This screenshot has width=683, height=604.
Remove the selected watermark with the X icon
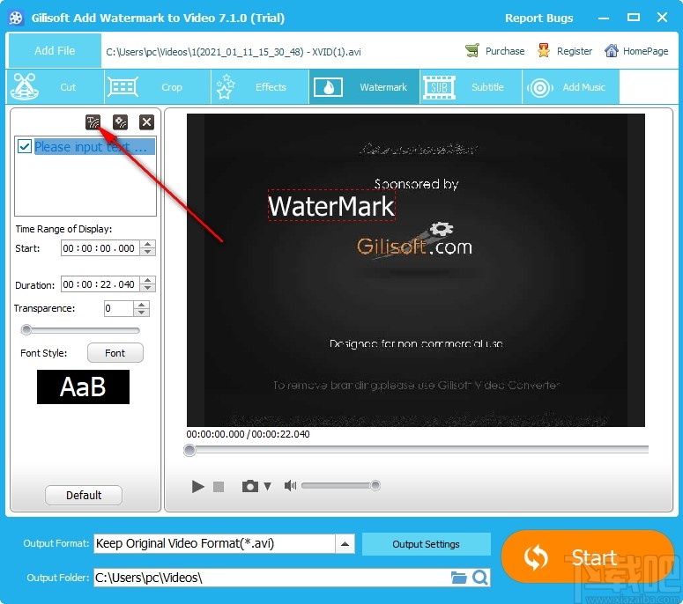click(x=147, y=122)
